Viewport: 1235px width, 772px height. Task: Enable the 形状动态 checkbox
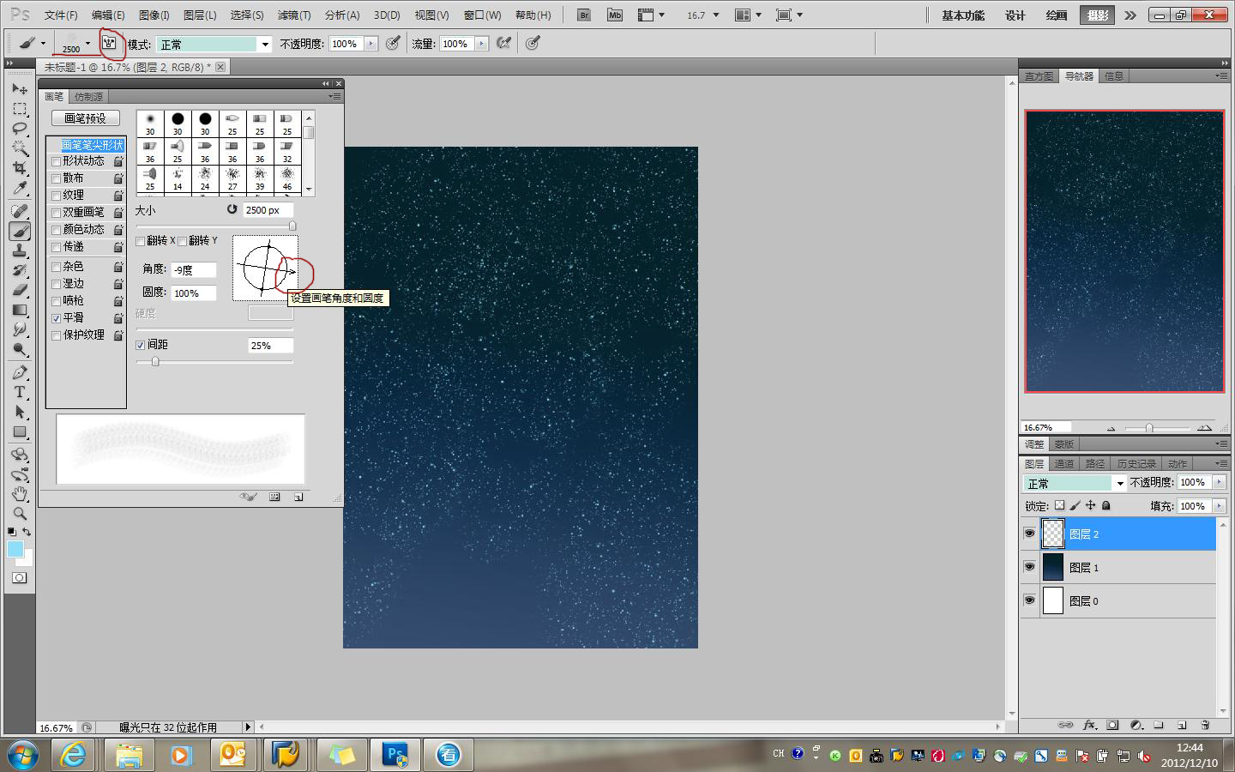pos(57,161)
